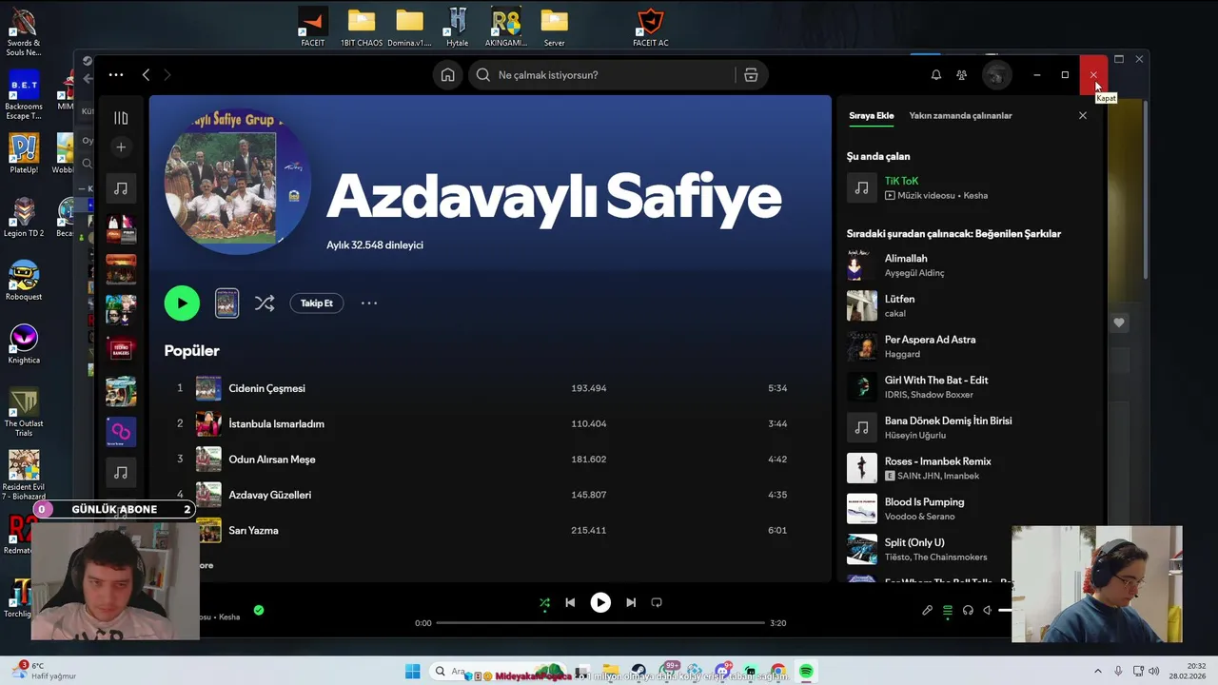
Task: Open the Spotify three-dots main menu
Action: coord(116,75)
